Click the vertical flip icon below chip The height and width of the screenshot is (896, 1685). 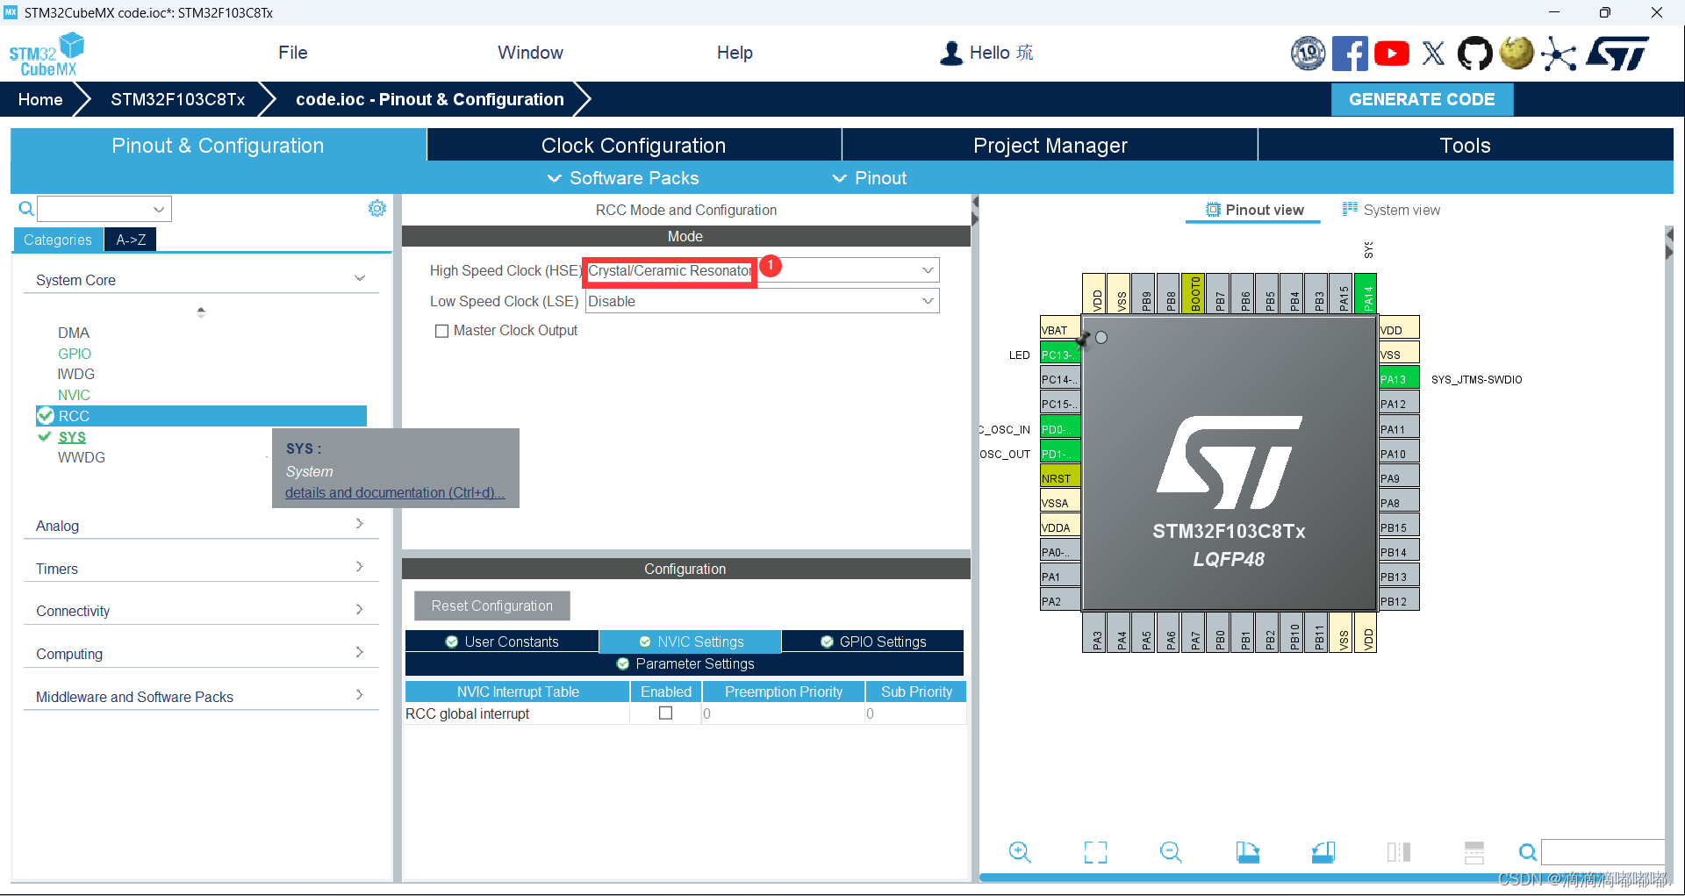[x=1474, y=851]
